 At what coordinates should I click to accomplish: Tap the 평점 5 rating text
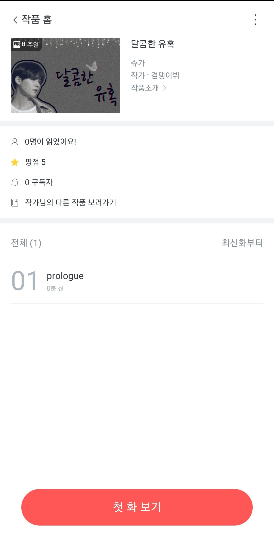point(35,162)
